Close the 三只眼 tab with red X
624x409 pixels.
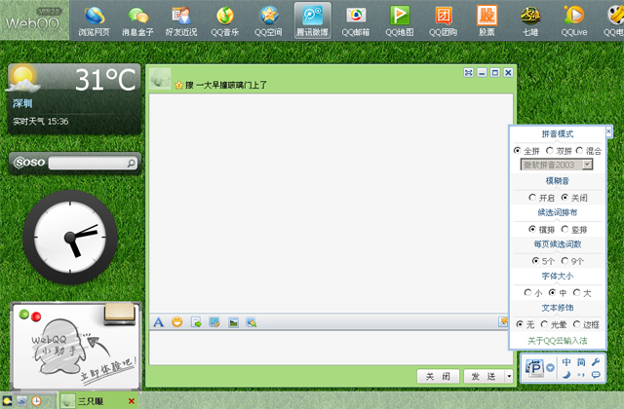[x=132, y=401]
